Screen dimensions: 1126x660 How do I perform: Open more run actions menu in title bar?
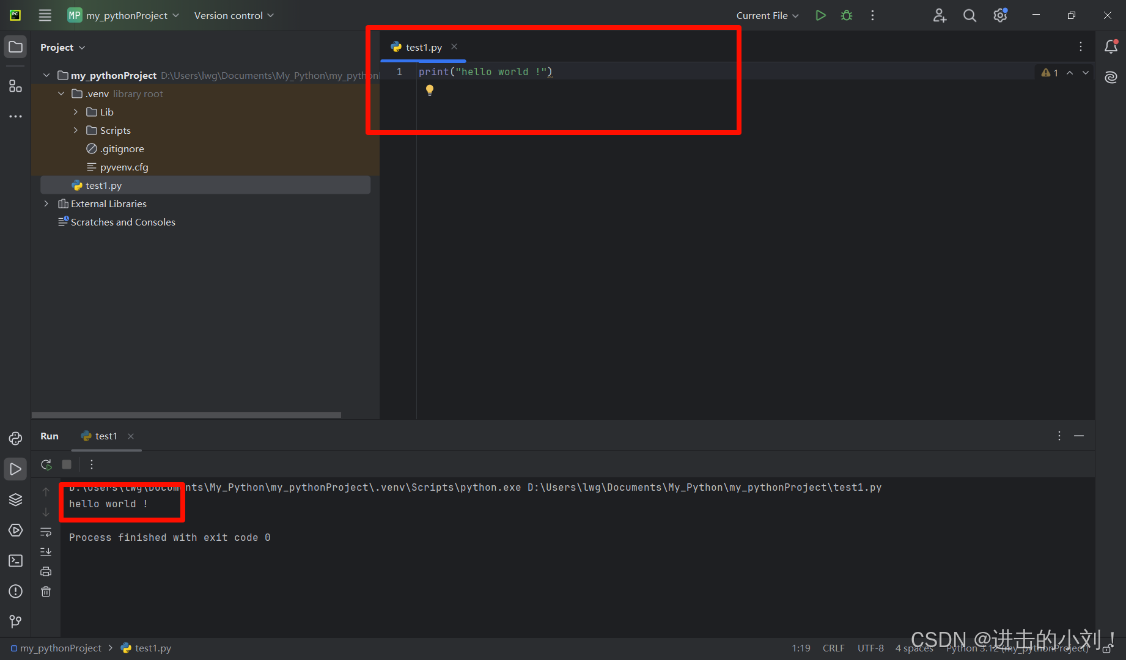click(872, 15)
